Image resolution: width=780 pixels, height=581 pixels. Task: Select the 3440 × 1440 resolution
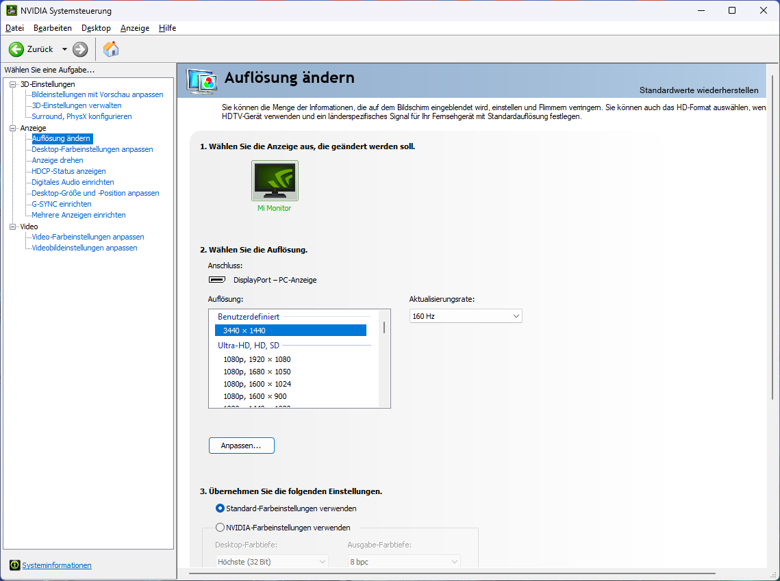click(290, 331)
